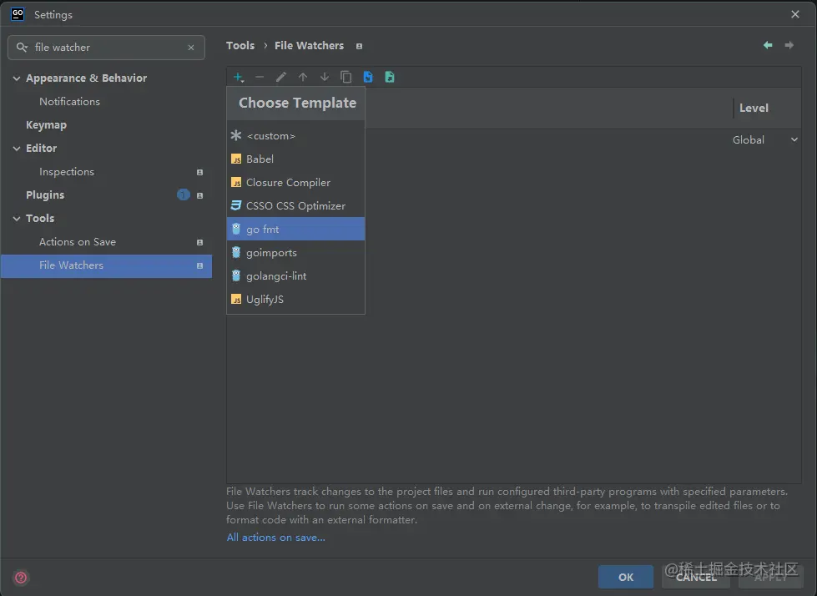
Task: Click the Export watchers icon
Action: (x=390, y=77)
